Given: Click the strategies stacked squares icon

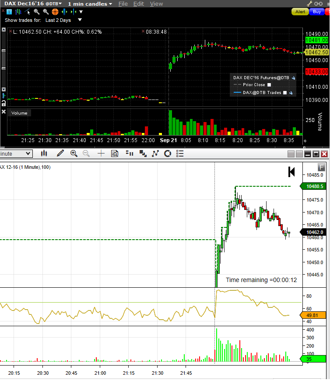Looking at the screenshot, I should [x=143, y=153].
